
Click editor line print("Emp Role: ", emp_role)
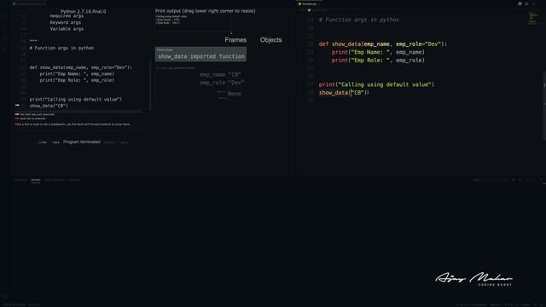(x=378, y=61)
